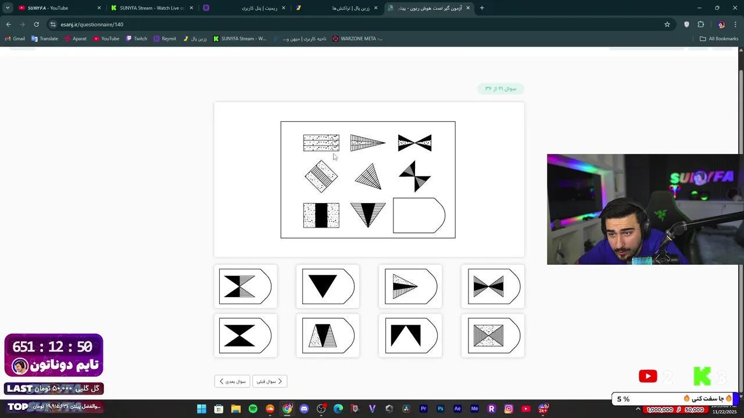The width and height of the screenshot is (744, 418).
Task: Open Microsoft Store from the taskbar
Action: pos(219,409)
